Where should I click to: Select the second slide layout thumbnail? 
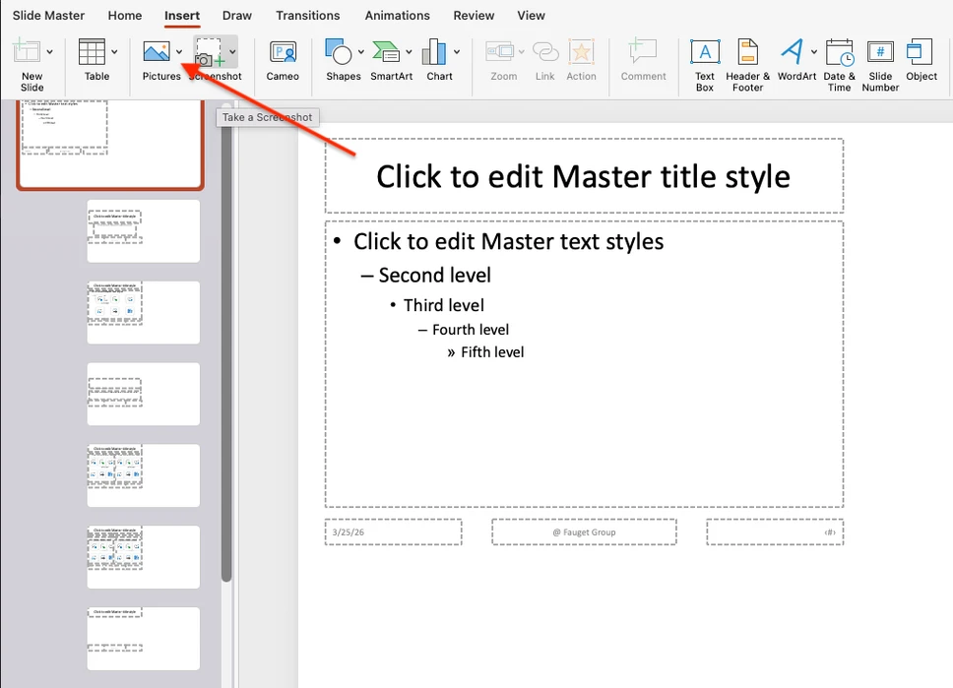pos(143,230)
